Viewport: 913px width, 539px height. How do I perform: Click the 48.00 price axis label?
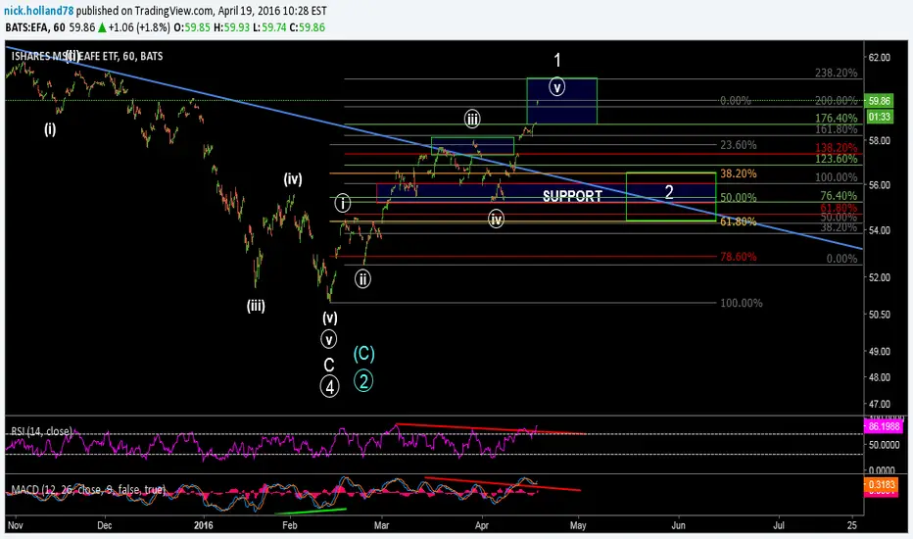coord(880,377)
